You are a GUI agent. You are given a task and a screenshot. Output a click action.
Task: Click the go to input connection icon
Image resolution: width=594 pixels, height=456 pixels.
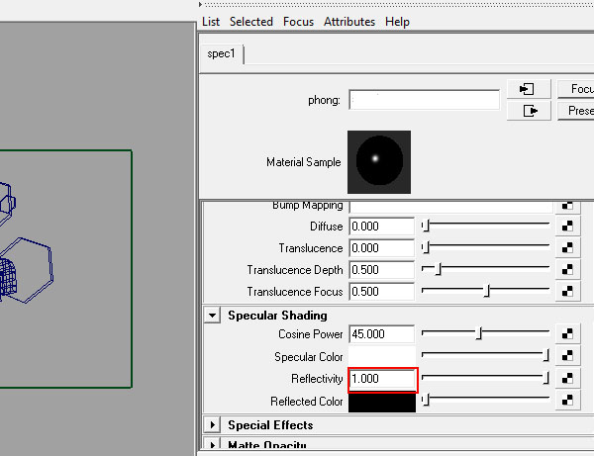529,89
